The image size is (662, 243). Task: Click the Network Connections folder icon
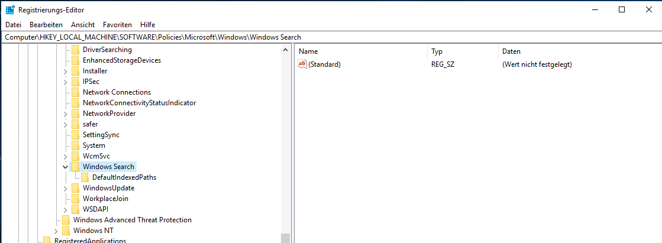point(76,92)
